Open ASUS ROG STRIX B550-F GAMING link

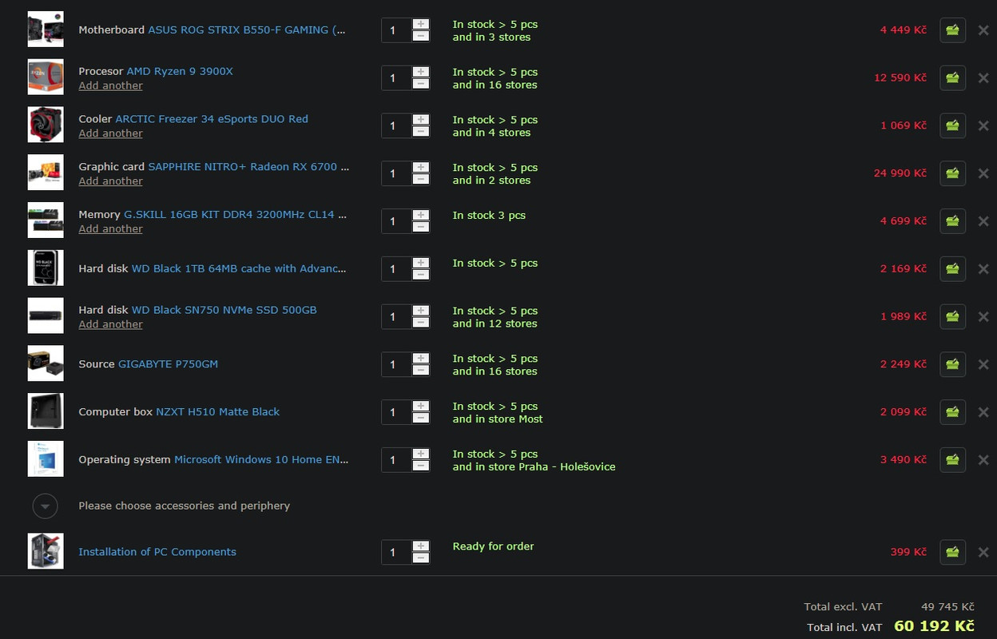247,30
